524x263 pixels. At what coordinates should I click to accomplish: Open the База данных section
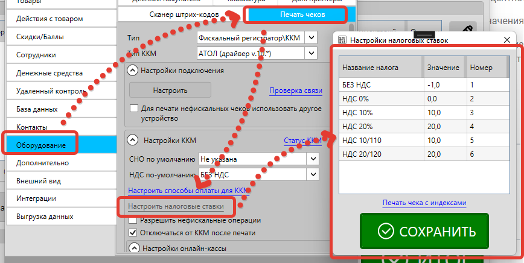pyautogui.click(x=61, y=109)
